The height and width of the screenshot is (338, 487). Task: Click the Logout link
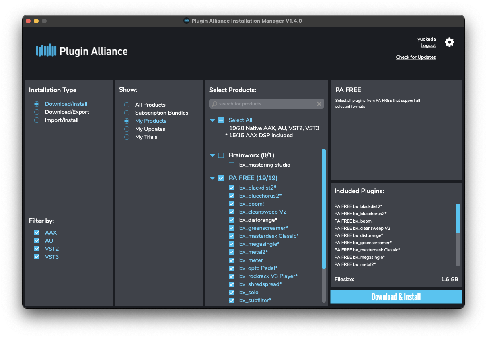pyautogui.click(x=428, y=45)
